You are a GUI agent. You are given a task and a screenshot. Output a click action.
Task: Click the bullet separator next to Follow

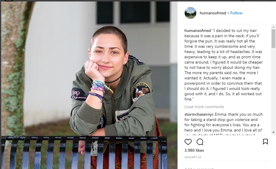pyautogui.click(x=228, y=13)
